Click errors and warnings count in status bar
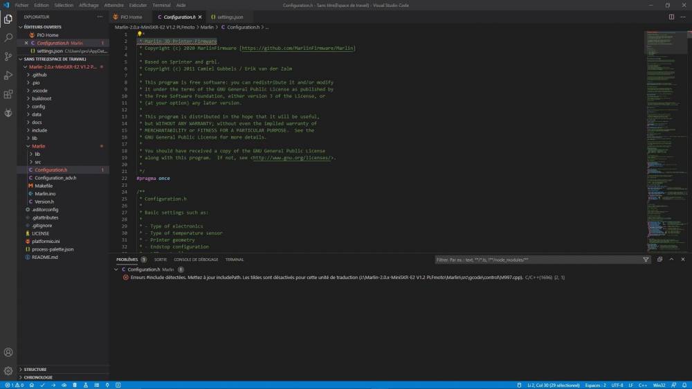Screen dimensions: 692x389 click(14, 385)
